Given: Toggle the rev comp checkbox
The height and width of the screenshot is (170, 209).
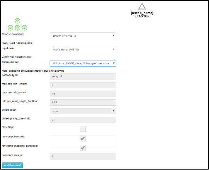Looking at the screenshot, I should tap(83, 129).
